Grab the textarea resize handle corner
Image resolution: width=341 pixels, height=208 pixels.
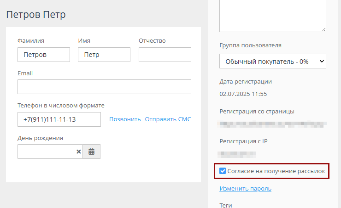pyautogui.click(x=324, y=30)
